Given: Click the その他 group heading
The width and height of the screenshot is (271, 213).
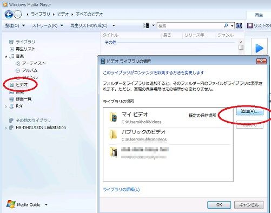Looking at the screenshot, I should click(110, 43).
